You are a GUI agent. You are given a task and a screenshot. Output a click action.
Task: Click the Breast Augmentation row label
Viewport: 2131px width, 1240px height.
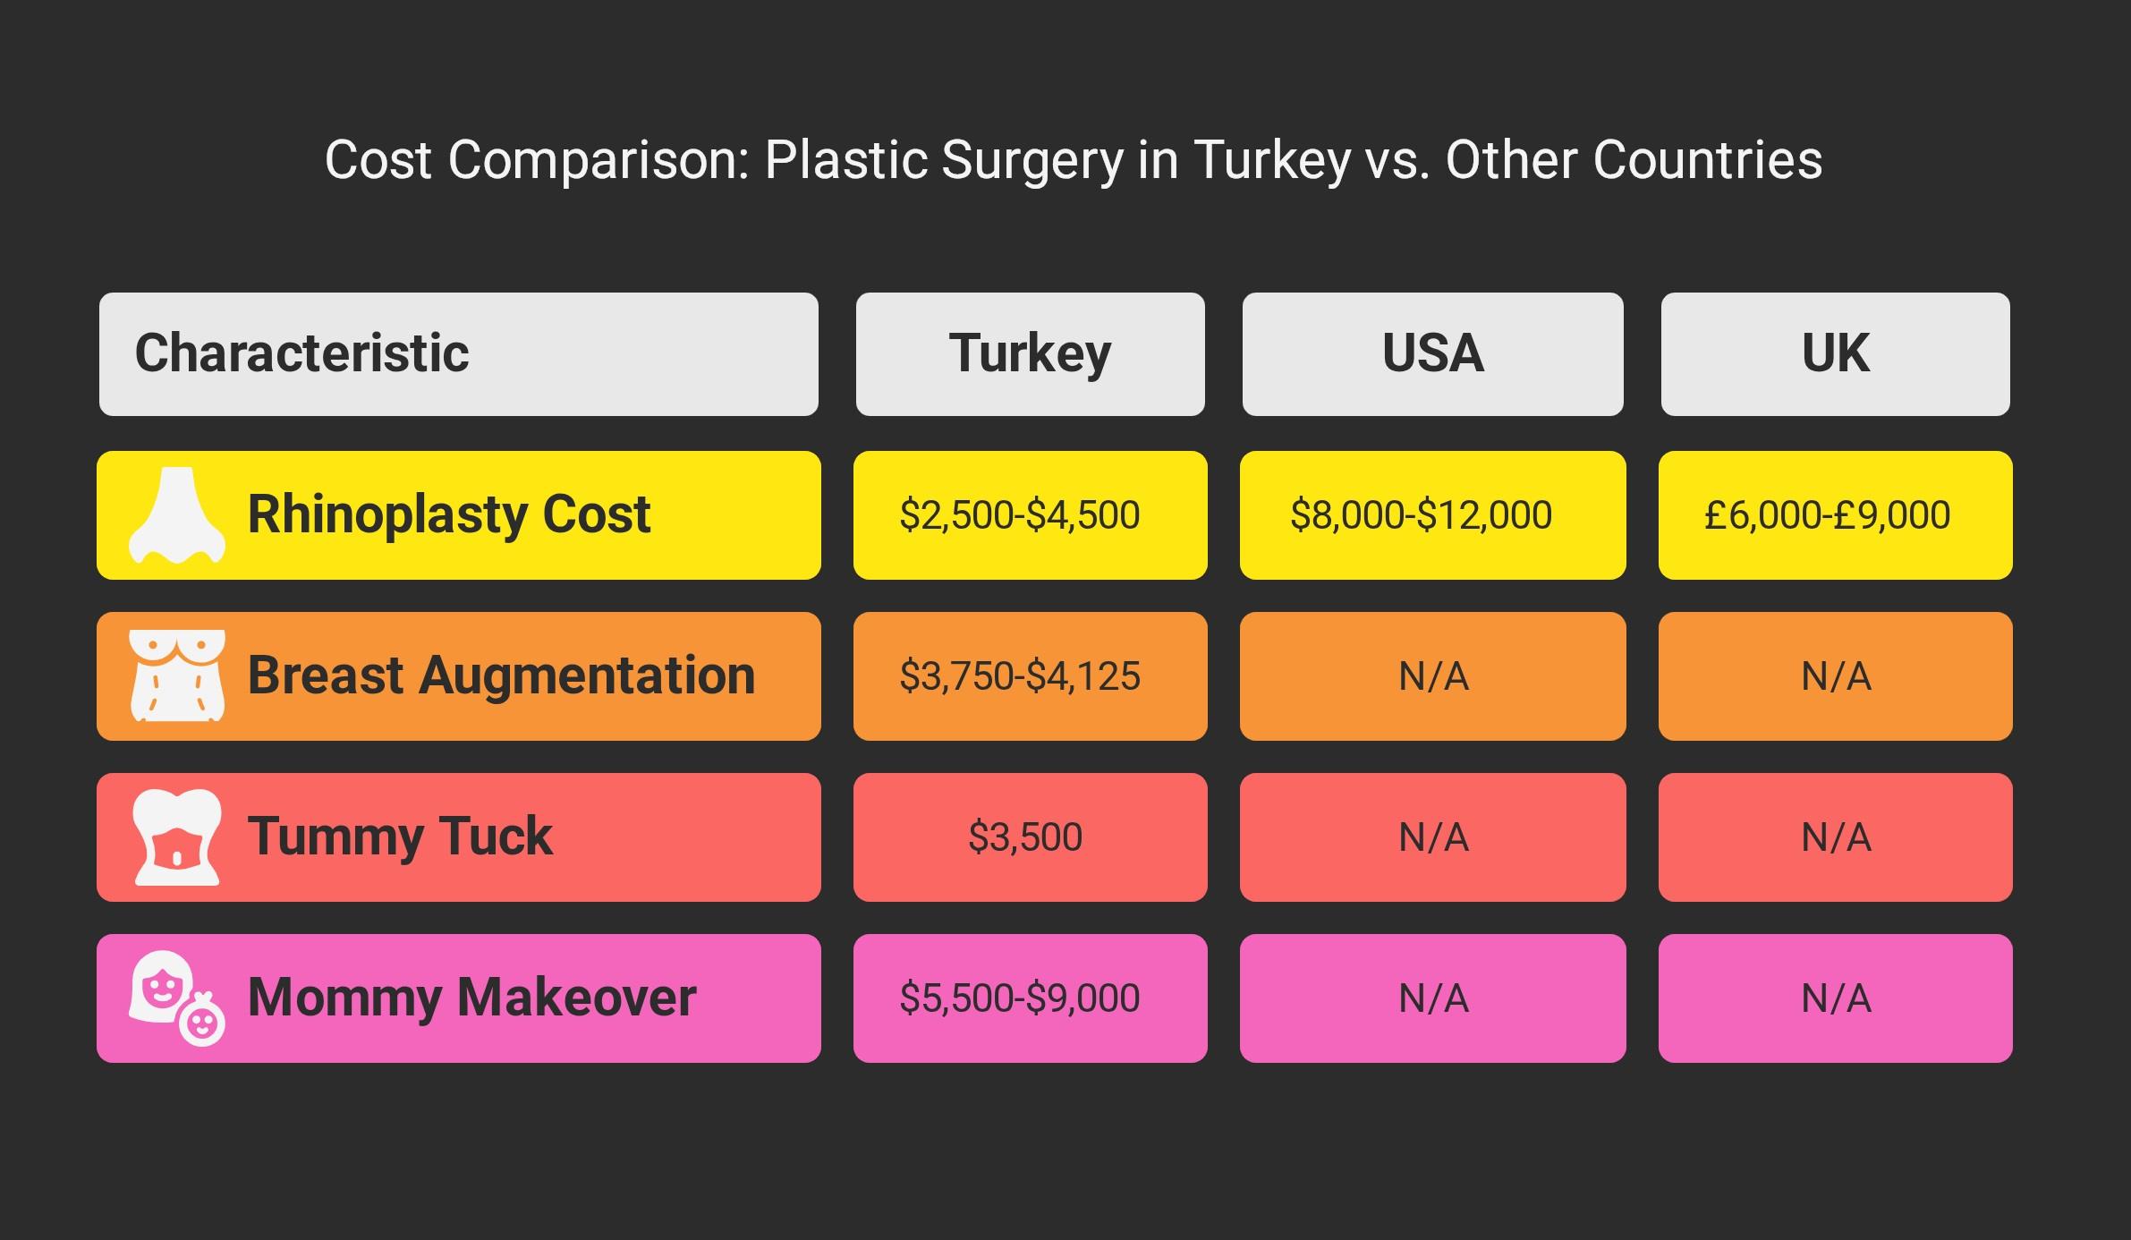click(501, 676)
